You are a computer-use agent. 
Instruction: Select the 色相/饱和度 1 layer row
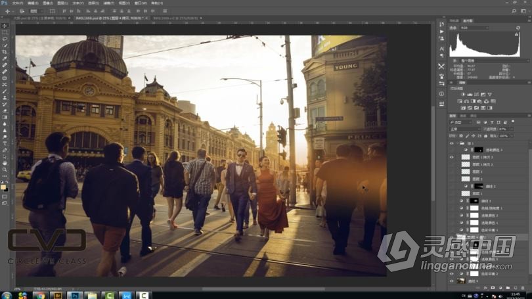click(x=488, y=208)
